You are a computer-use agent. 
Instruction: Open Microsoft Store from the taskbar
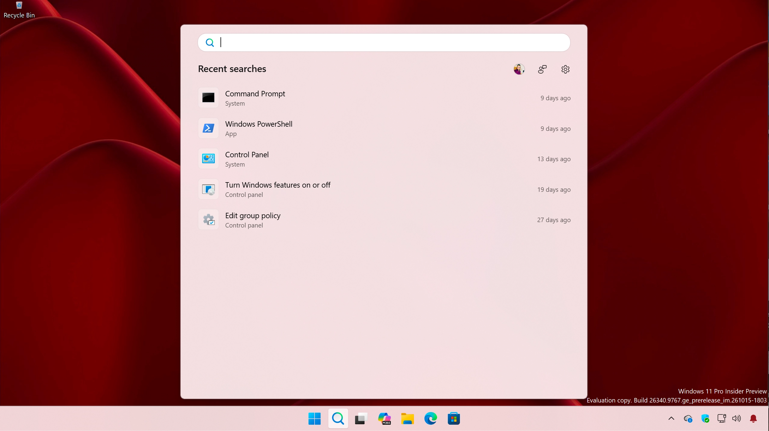coord(454,418)
